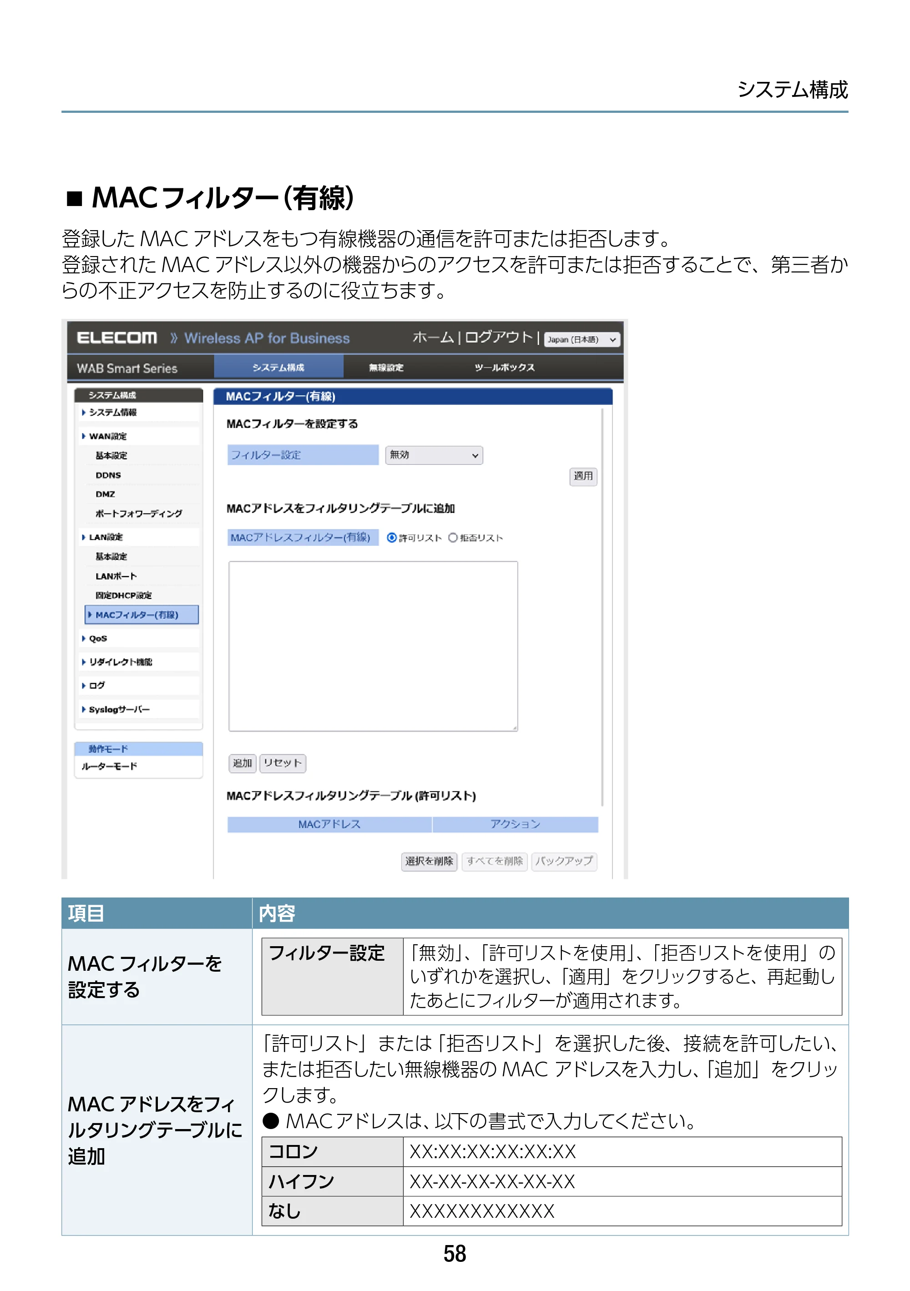Switch to the システム構成 tab
This screenshot has width=910, height=1291.
pos(278,367)
